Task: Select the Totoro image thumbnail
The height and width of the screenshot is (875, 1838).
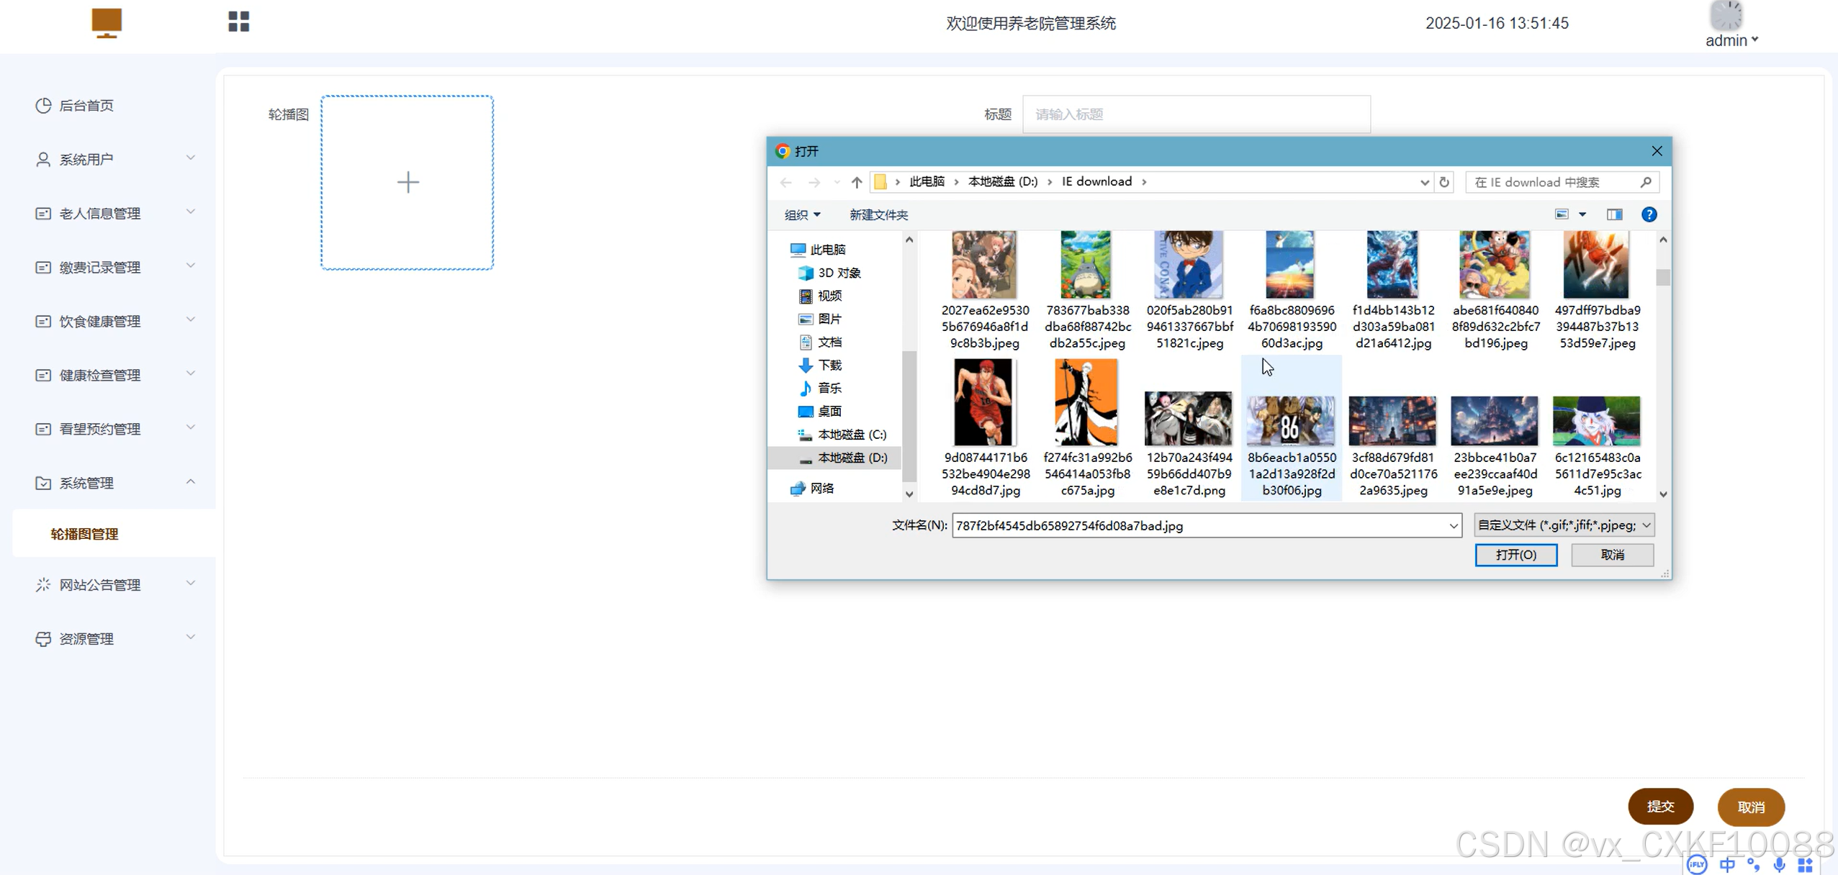Action: point(1086,265)
